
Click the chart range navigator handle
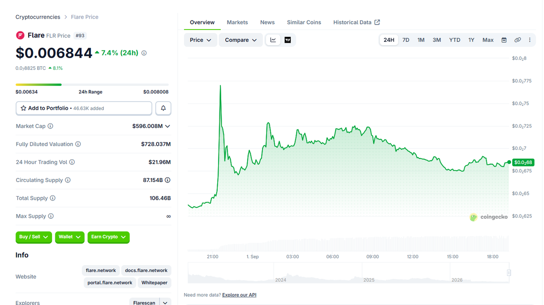coord(509,273)
